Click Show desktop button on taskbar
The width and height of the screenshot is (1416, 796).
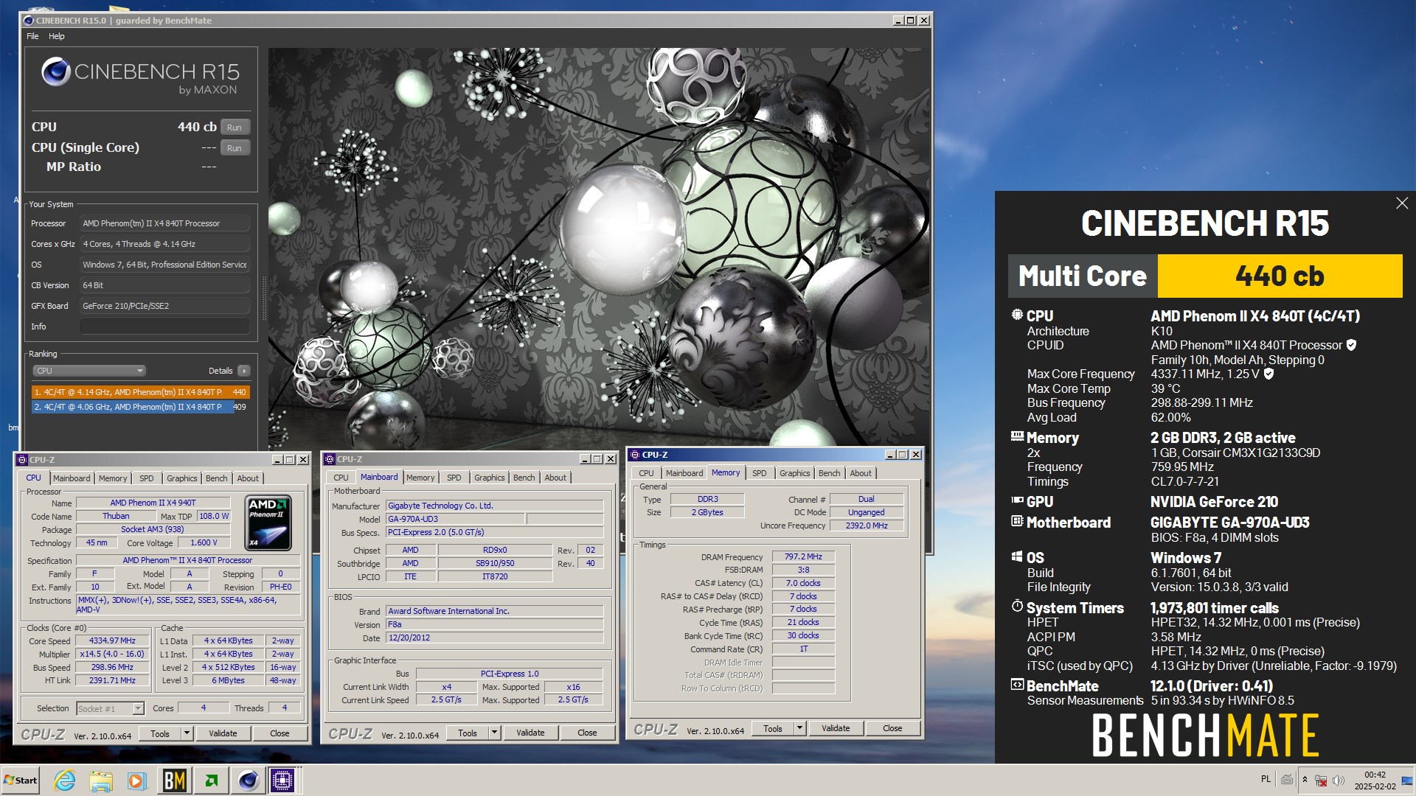coord(1408,781)
